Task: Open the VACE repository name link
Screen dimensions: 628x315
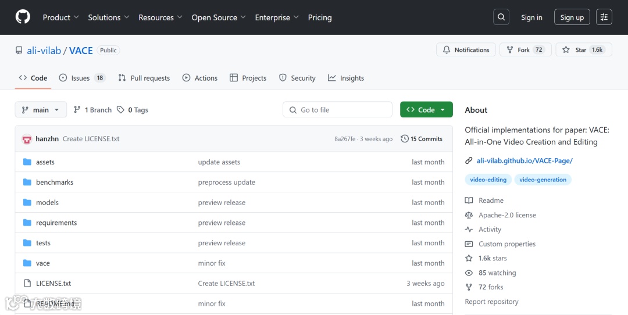Action: coord(81,51)
